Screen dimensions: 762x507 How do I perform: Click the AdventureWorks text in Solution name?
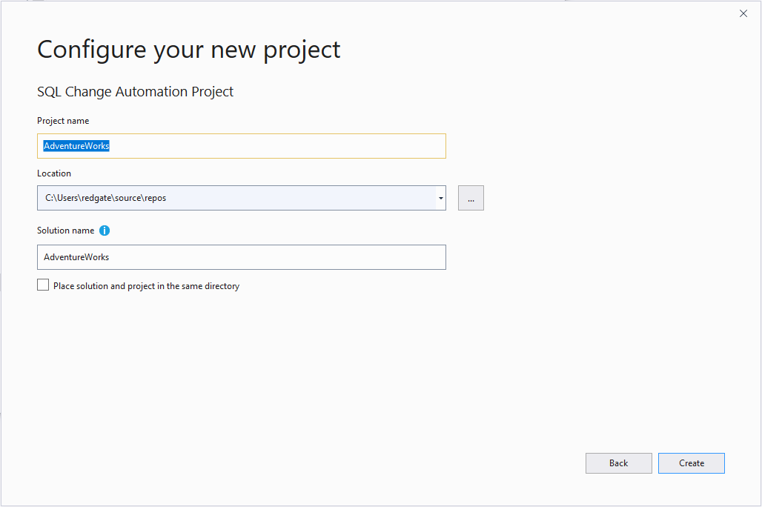pyautogui.click(x=76, y=257)
